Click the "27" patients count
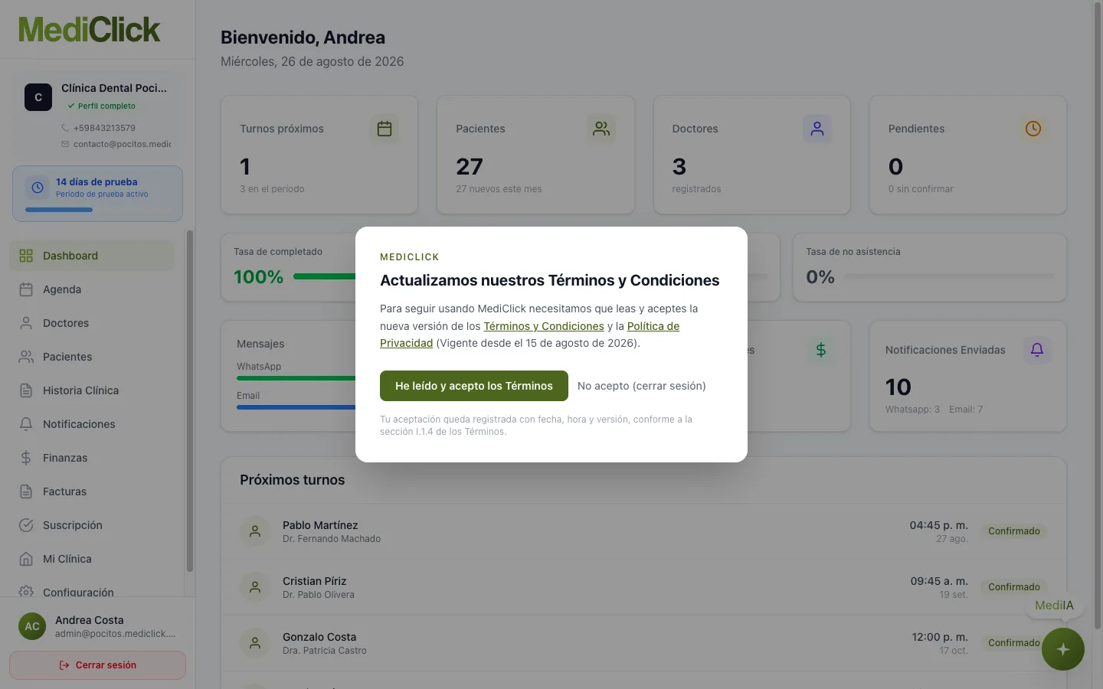Viewport: 1103px width, 689px height. [470, 166]
